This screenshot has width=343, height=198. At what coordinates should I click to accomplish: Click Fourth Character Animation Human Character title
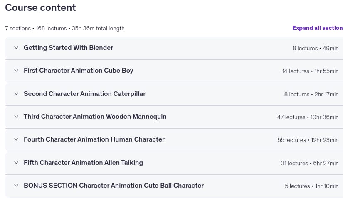click(94, 139)
